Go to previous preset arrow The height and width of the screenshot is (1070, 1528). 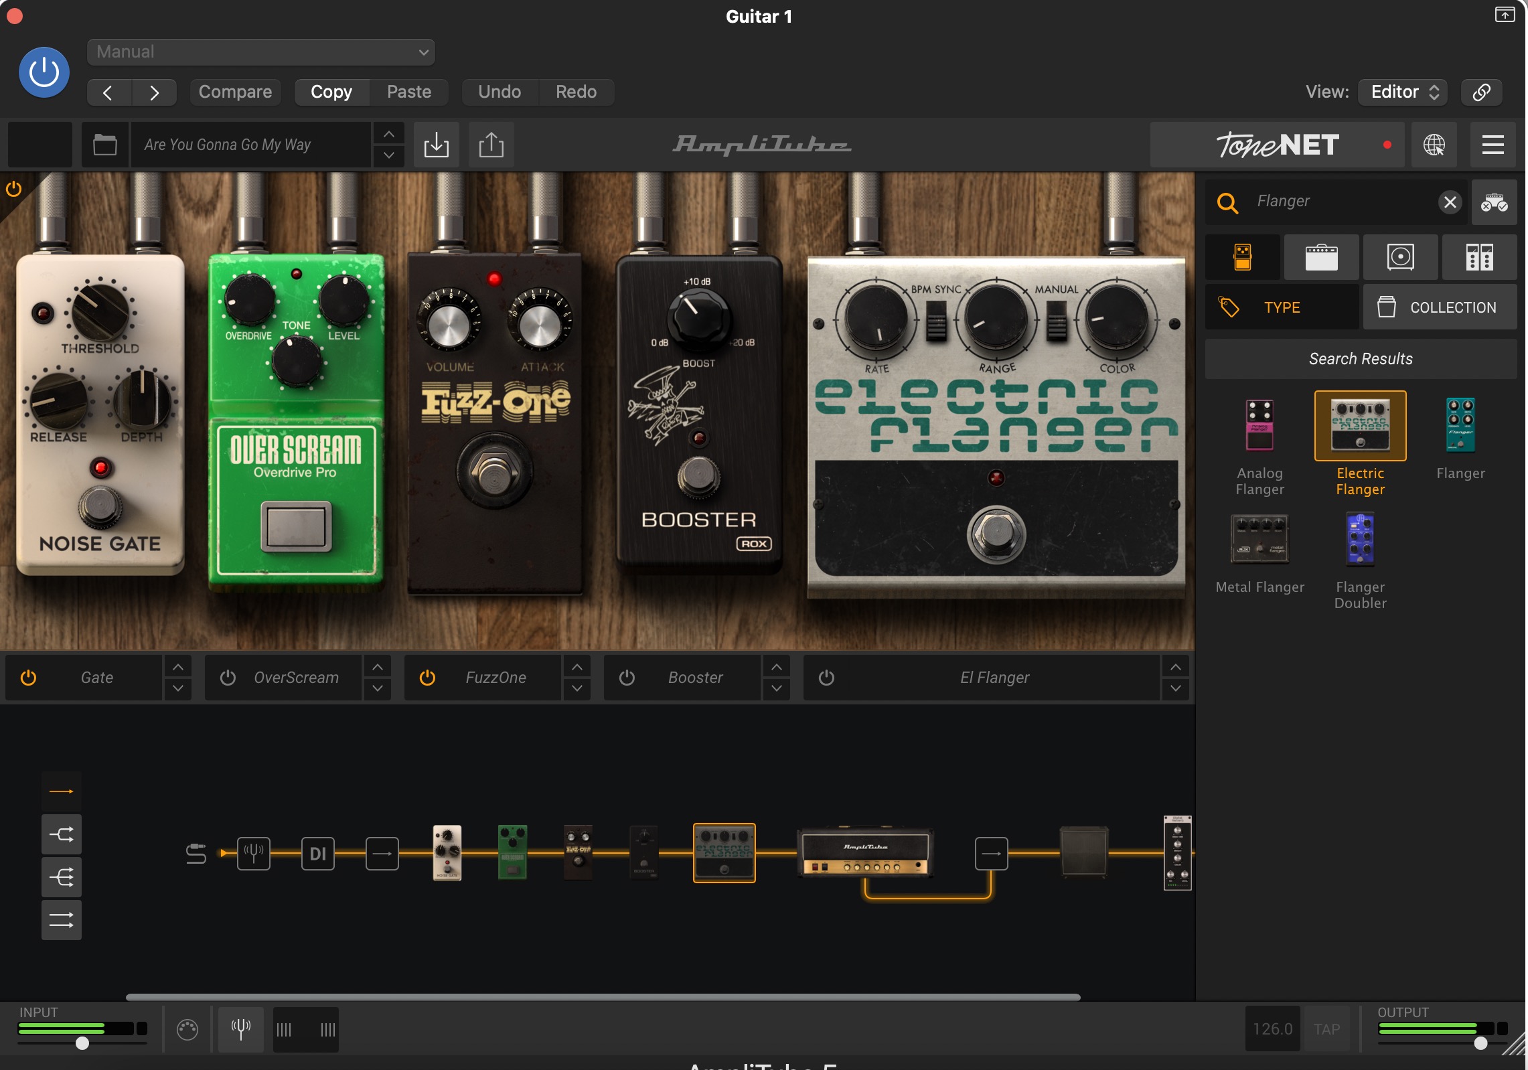[x=109, y=92]
